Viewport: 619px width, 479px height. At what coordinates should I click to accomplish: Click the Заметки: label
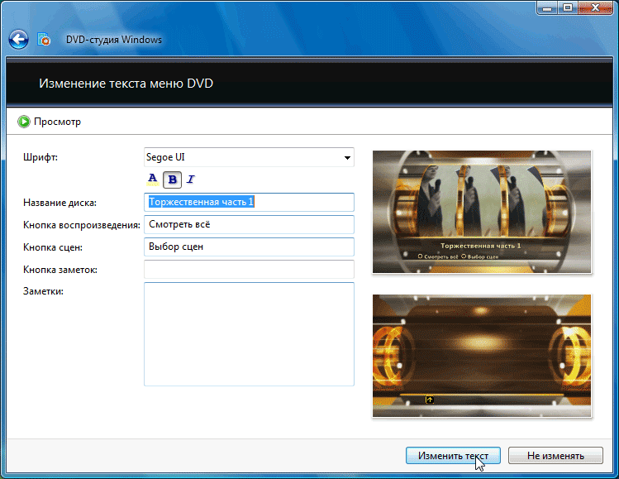tap(43, 291)
